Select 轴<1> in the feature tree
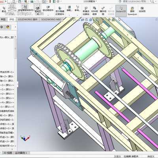The height and width of the screenshot is (158, 158). (7, 81)
